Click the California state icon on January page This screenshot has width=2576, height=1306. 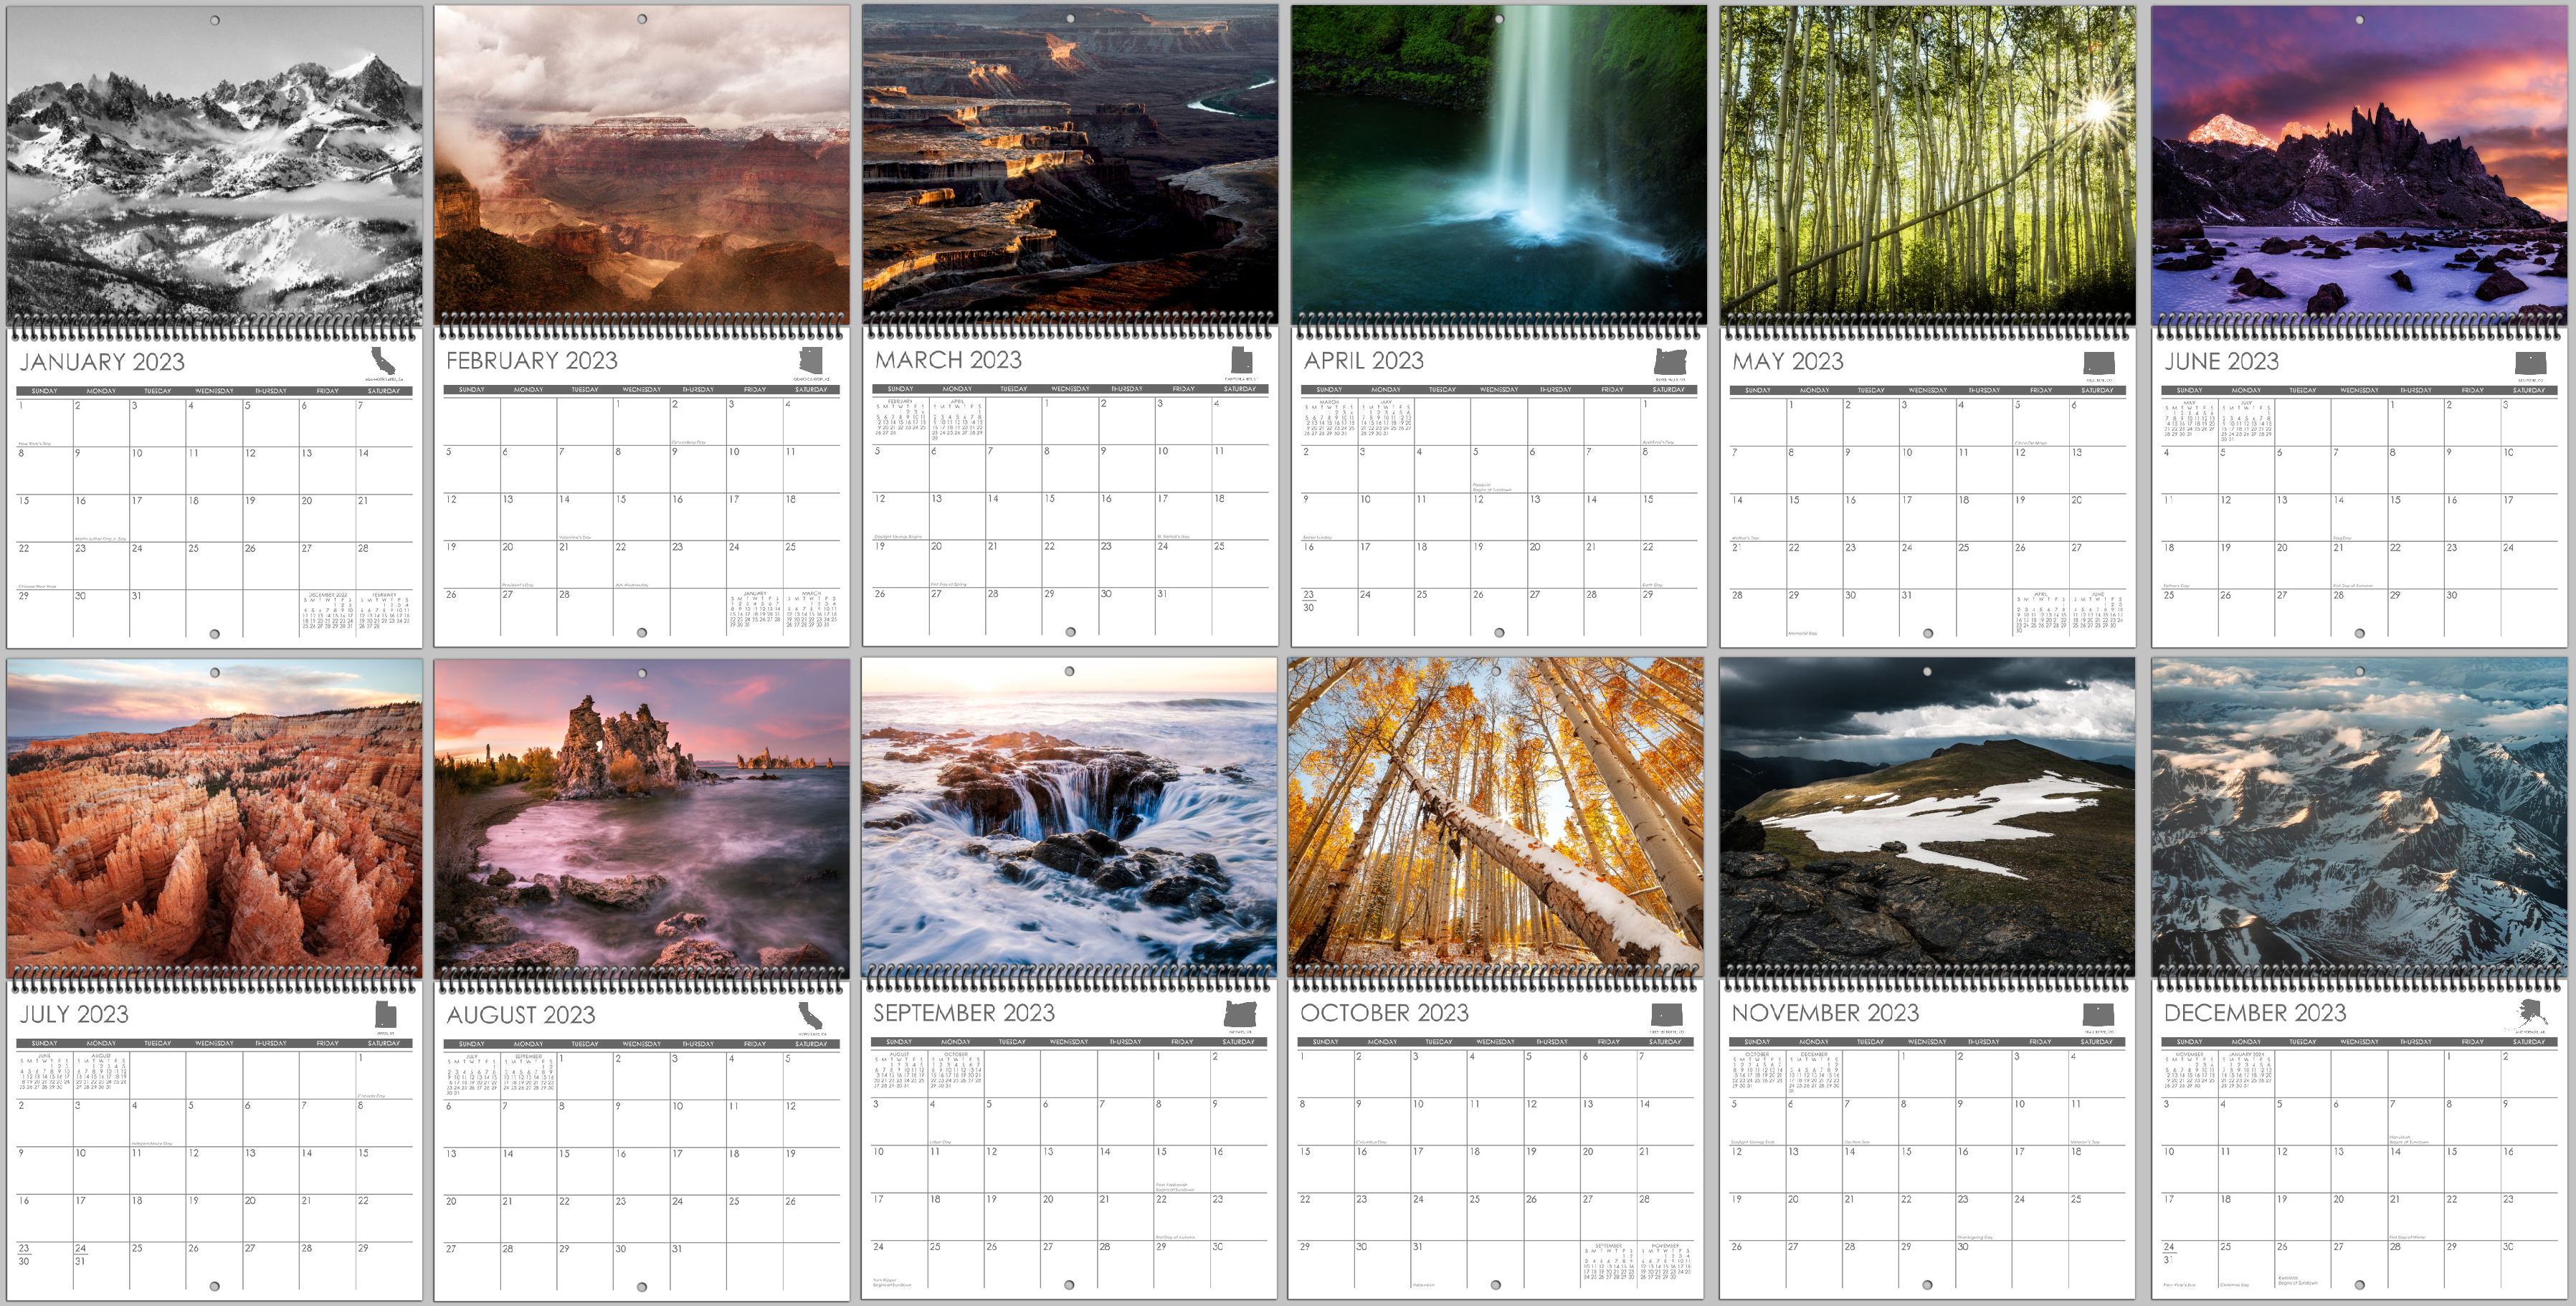(x=383, y=360)
